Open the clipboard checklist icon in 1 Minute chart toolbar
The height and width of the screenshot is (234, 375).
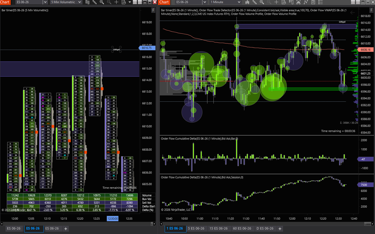(x=313, y=2)
